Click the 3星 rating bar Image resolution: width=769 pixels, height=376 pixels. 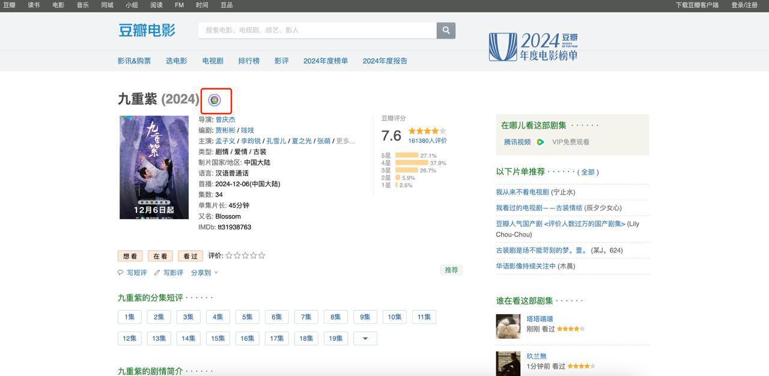point(407,171)
